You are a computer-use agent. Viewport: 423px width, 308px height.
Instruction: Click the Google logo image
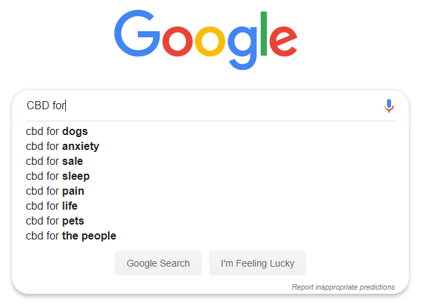tap(206, 39)
